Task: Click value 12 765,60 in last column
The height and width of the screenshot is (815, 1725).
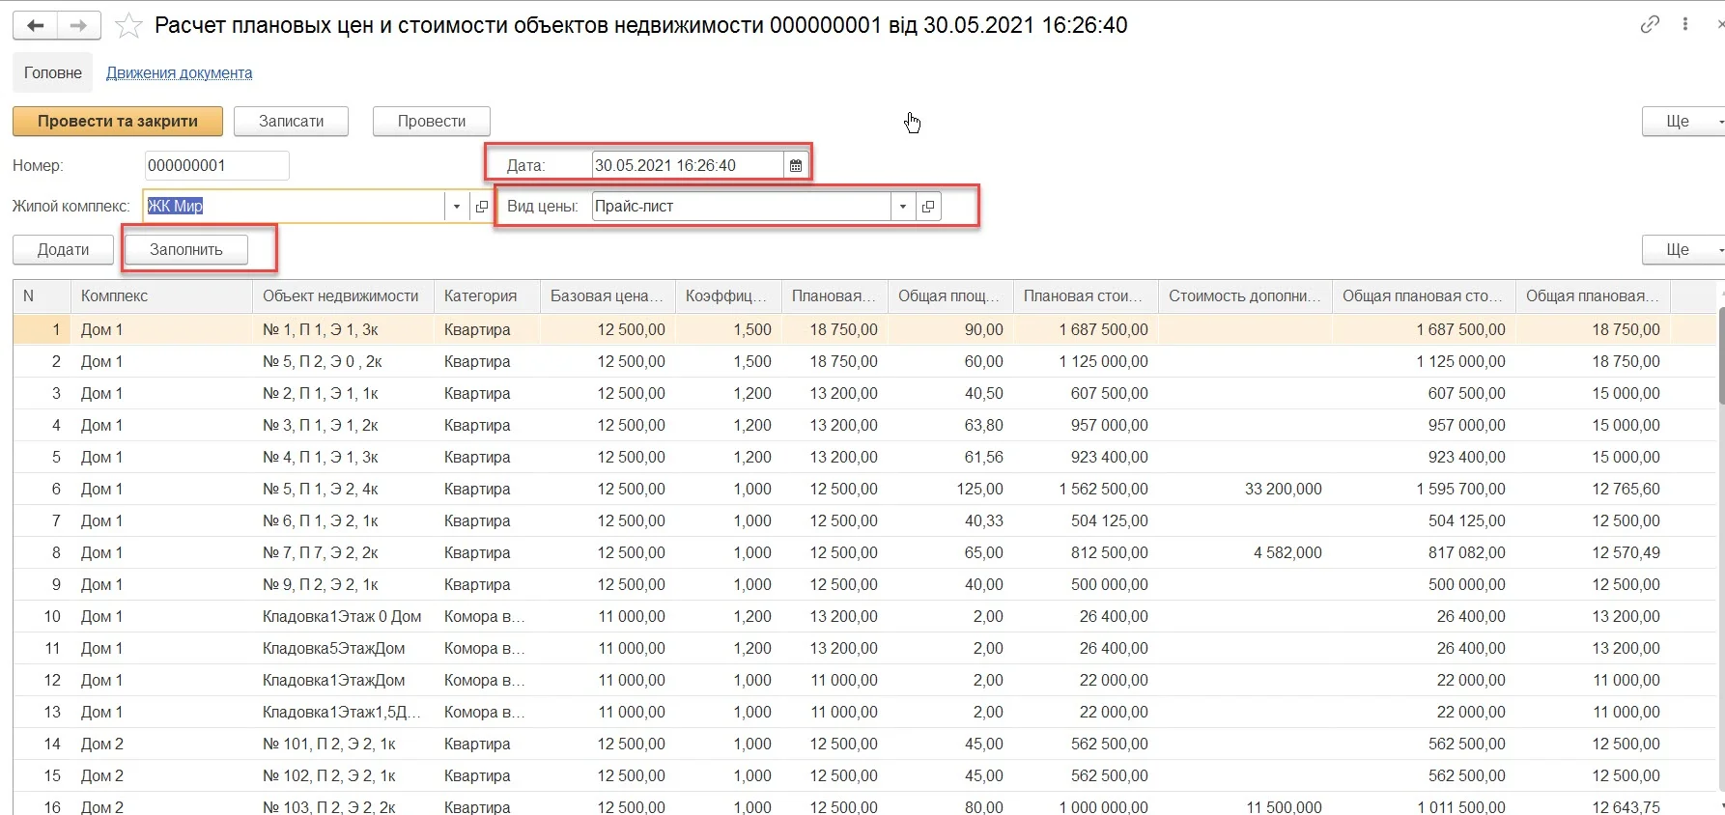Action: click(x=1626, y=489)
